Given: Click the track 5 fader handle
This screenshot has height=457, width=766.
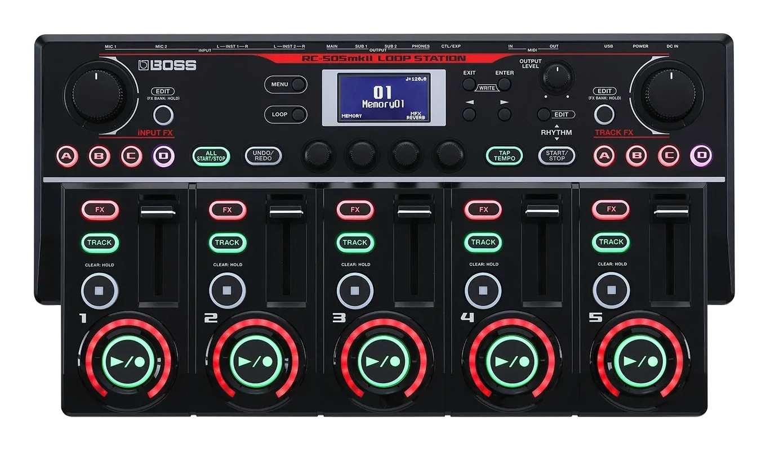Looking at the screenshot, I should (x=671, y=212).
